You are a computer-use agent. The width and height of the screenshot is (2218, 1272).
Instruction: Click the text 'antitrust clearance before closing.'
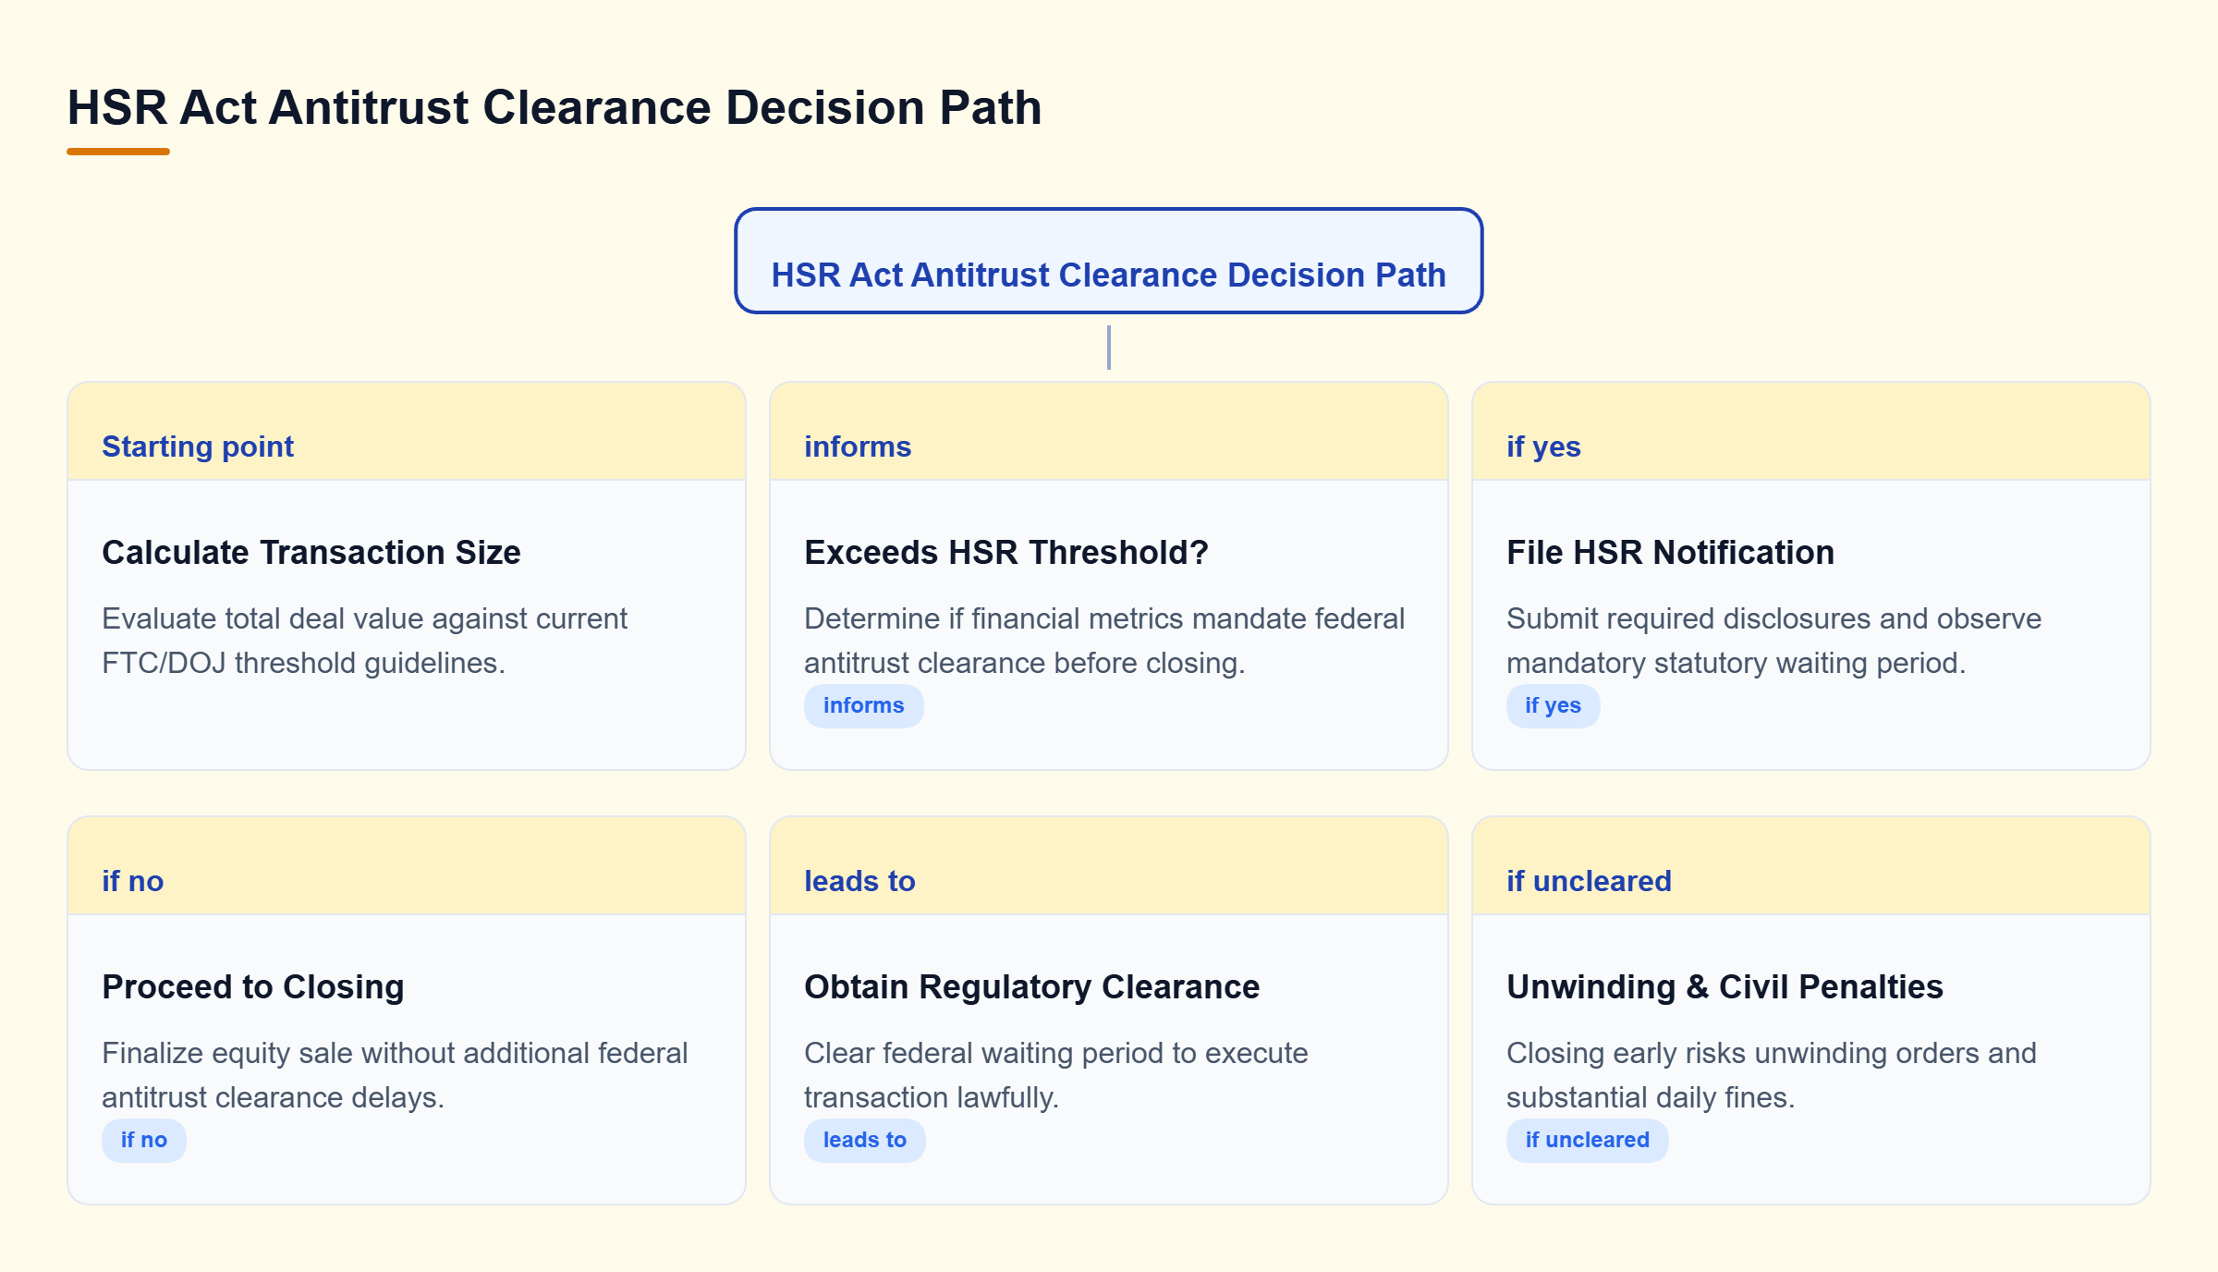(x=1025, y=663)
